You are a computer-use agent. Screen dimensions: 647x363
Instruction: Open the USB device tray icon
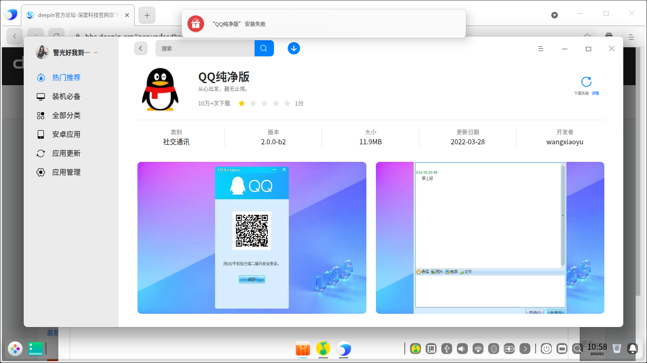(x=447, y=349)
